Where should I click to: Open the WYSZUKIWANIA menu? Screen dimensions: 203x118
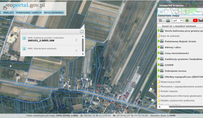[x=54, y=13]
